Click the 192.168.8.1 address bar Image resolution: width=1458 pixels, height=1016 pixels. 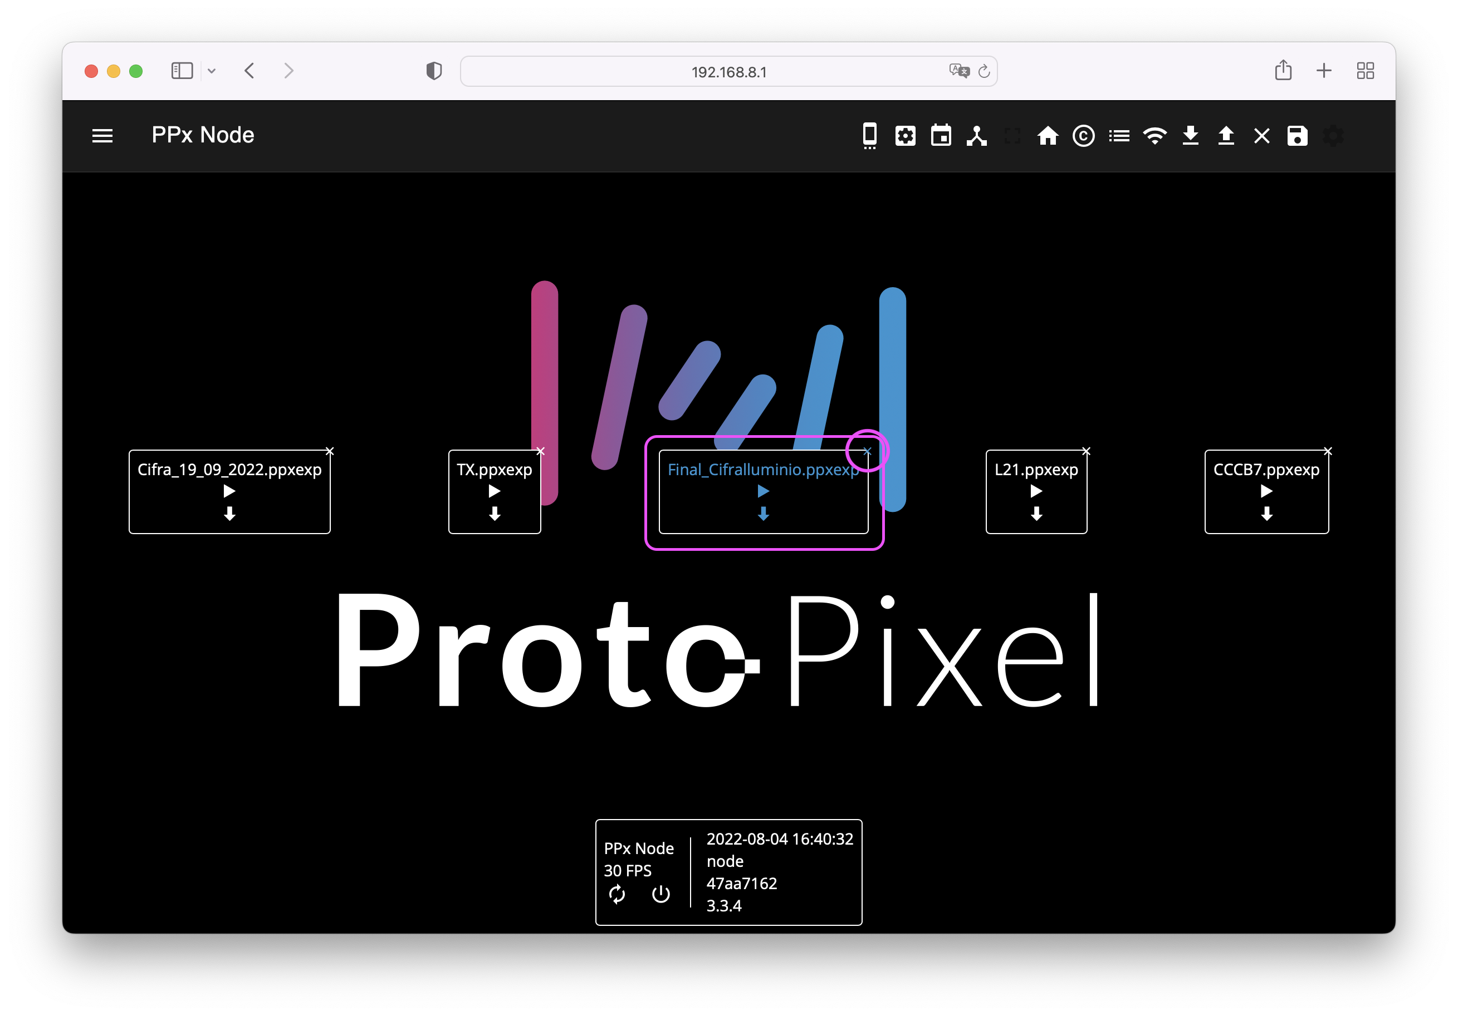pyautogui.click(x=728, y=72)
